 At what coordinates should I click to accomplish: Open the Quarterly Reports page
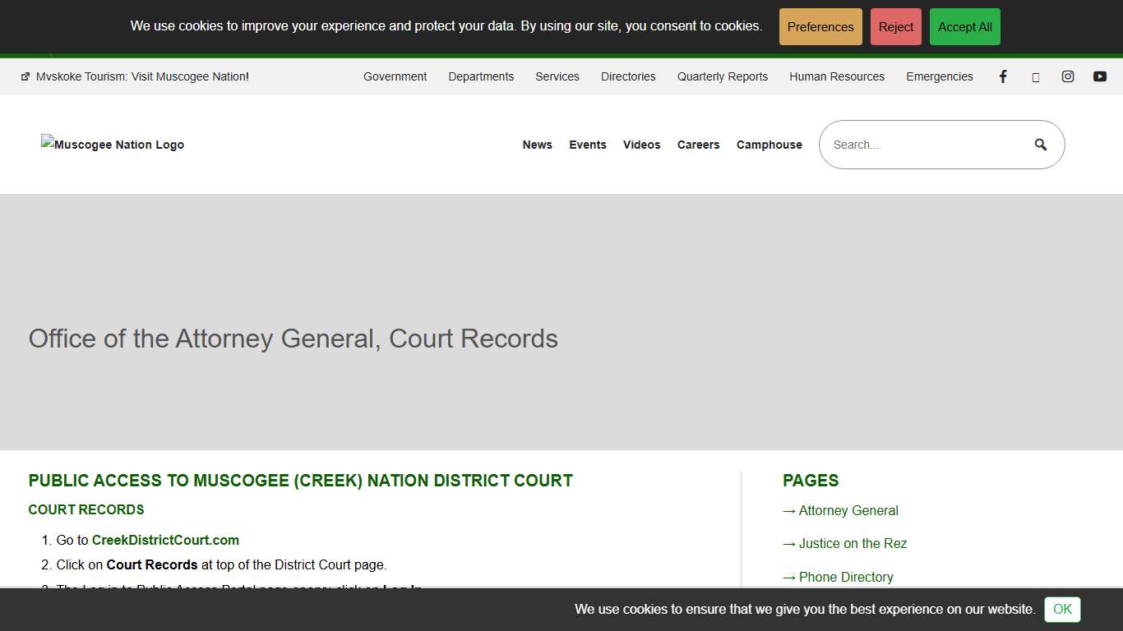pyautogui.click(x=722, y=76)
